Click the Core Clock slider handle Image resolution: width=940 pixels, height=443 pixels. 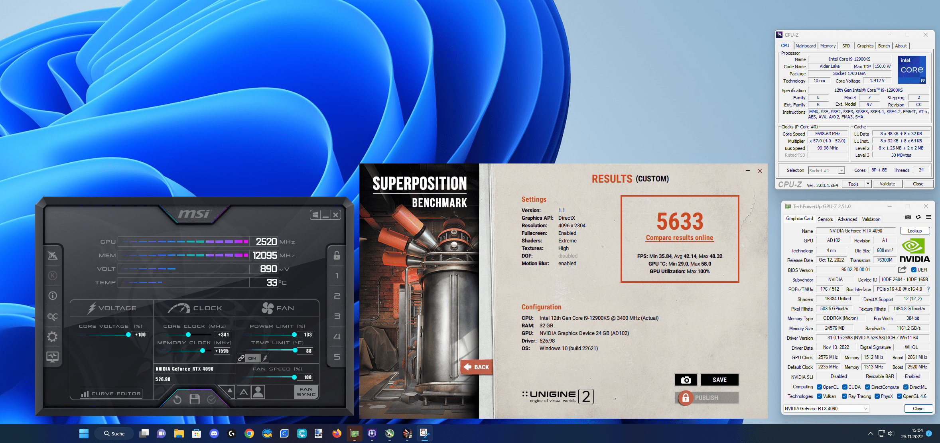coord(188,335)
